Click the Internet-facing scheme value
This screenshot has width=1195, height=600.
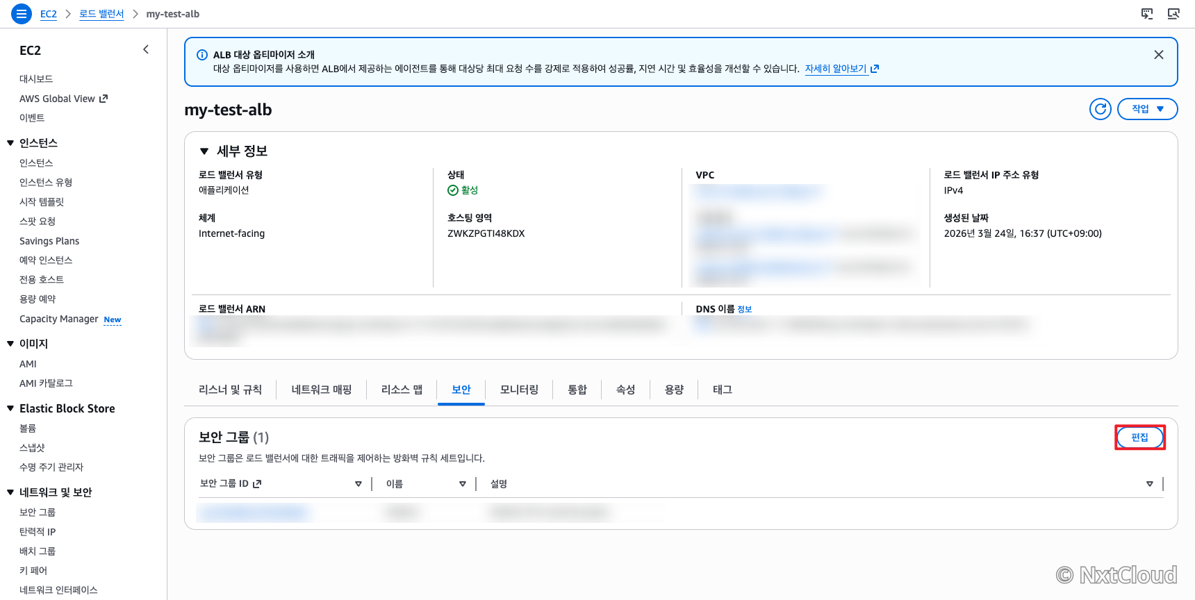click(x=232, y=233)
